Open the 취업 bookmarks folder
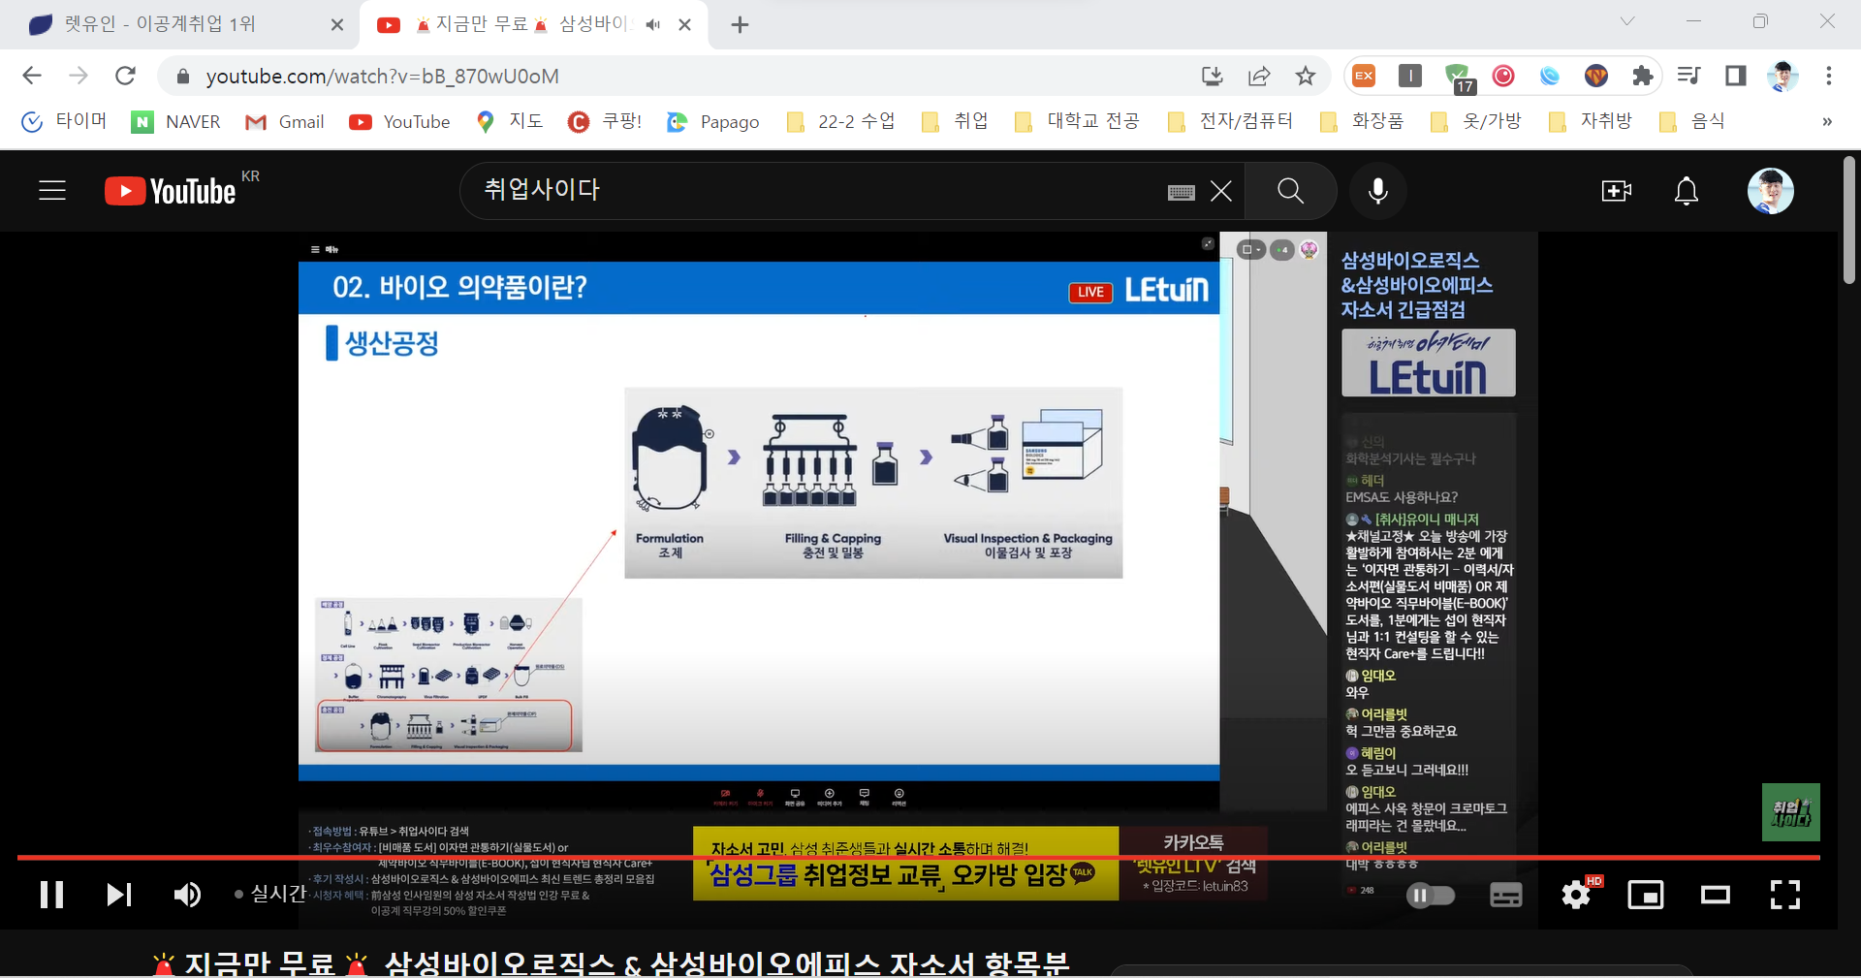The image size is (1861, 978). coord(956,121)
